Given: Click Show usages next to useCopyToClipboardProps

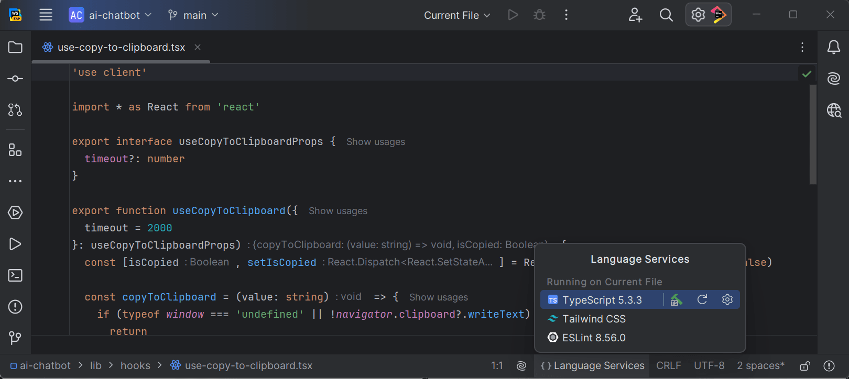Looking at the screenshot, I should pos(375,142).
